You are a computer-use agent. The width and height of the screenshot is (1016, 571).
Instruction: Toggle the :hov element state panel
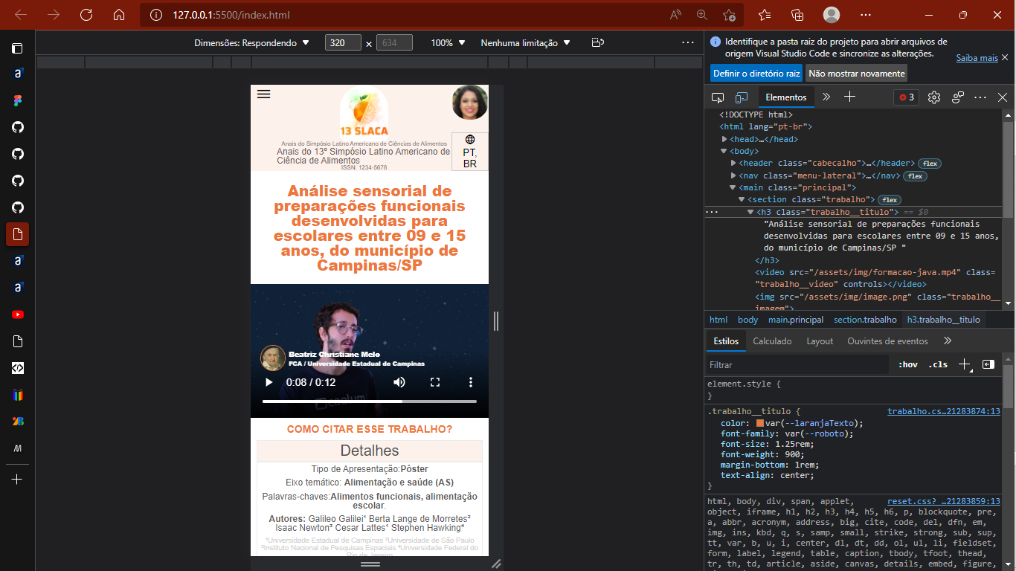907,365
